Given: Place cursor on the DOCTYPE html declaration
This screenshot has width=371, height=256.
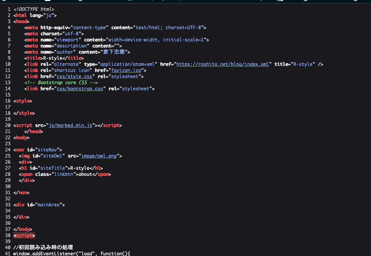Looking at the screenshot, I should 34,9.
